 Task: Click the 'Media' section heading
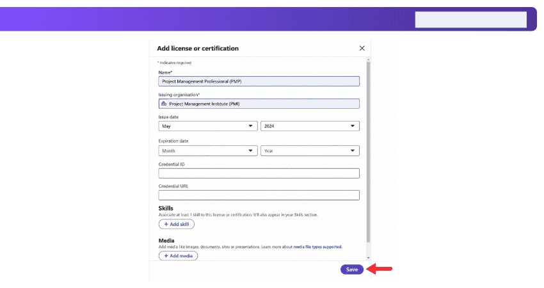click(166, 241)
